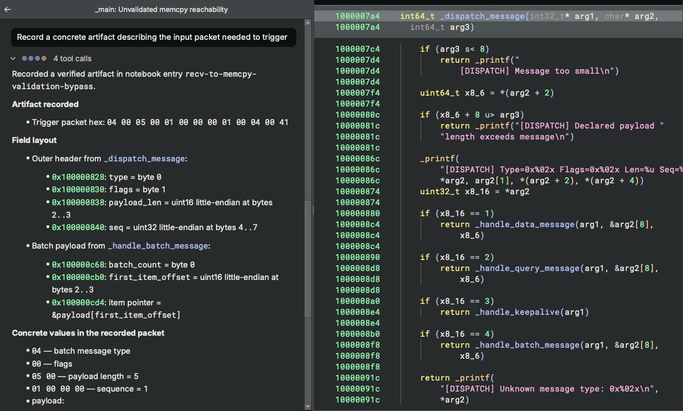Open _handle_query_message call in code

[x=527, y=268]
